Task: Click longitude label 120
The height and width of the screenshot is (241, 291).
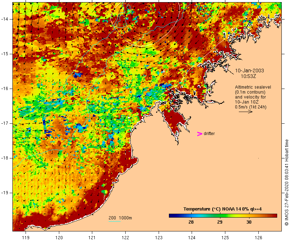Action: click(x=59, y=237)
